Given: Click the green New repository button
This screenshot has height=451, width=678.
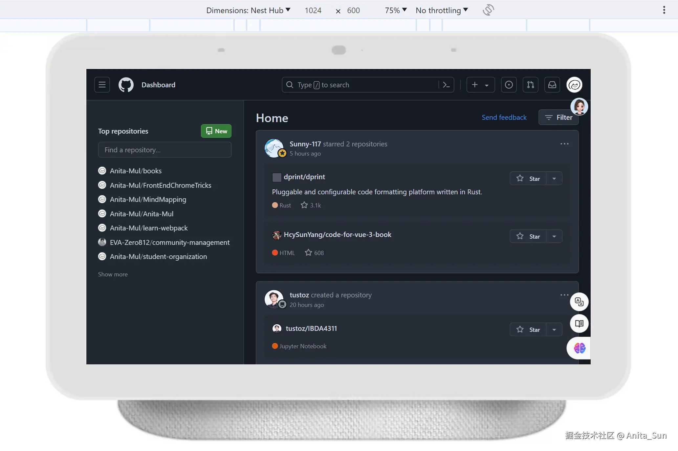Looking at the screenshot, I should (x=216, y=131).
